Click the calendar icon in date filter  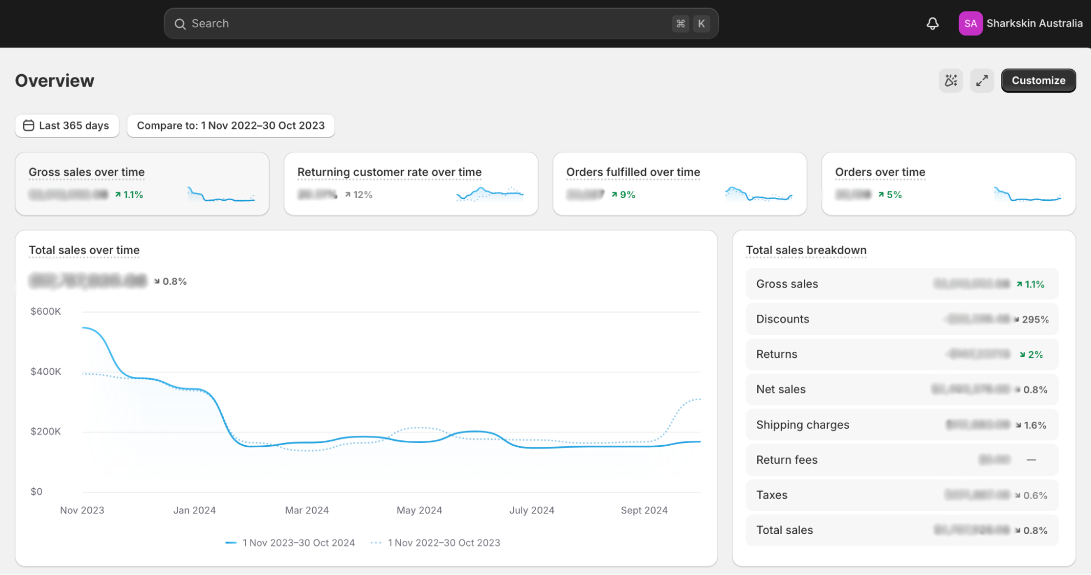pyautogui.click(x=28, y=125)
